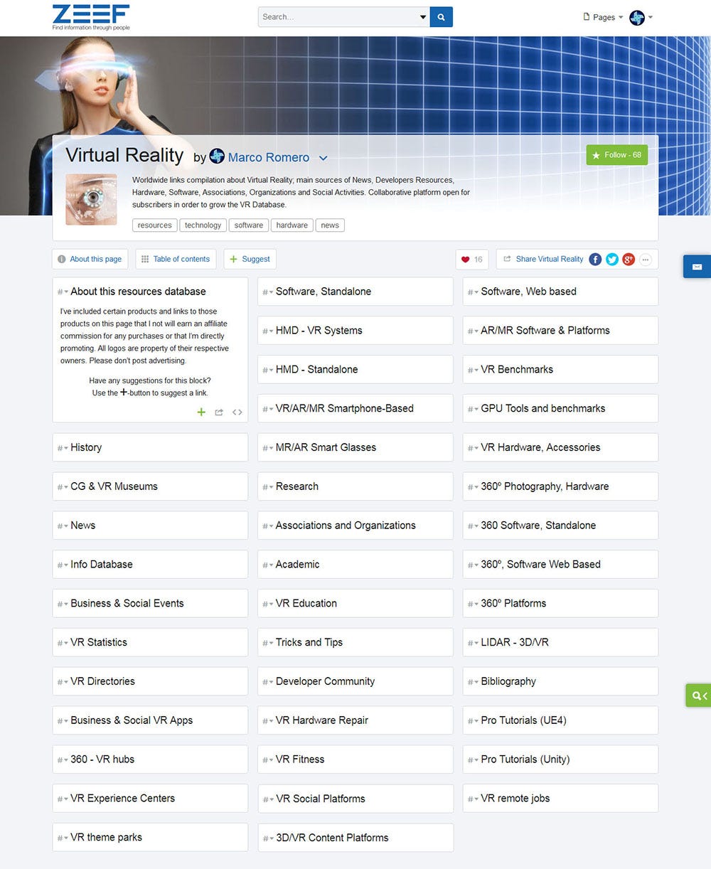The image size is (711, 869).
Task: Open the search category dropdown arrow
Action: click(423, 16)
